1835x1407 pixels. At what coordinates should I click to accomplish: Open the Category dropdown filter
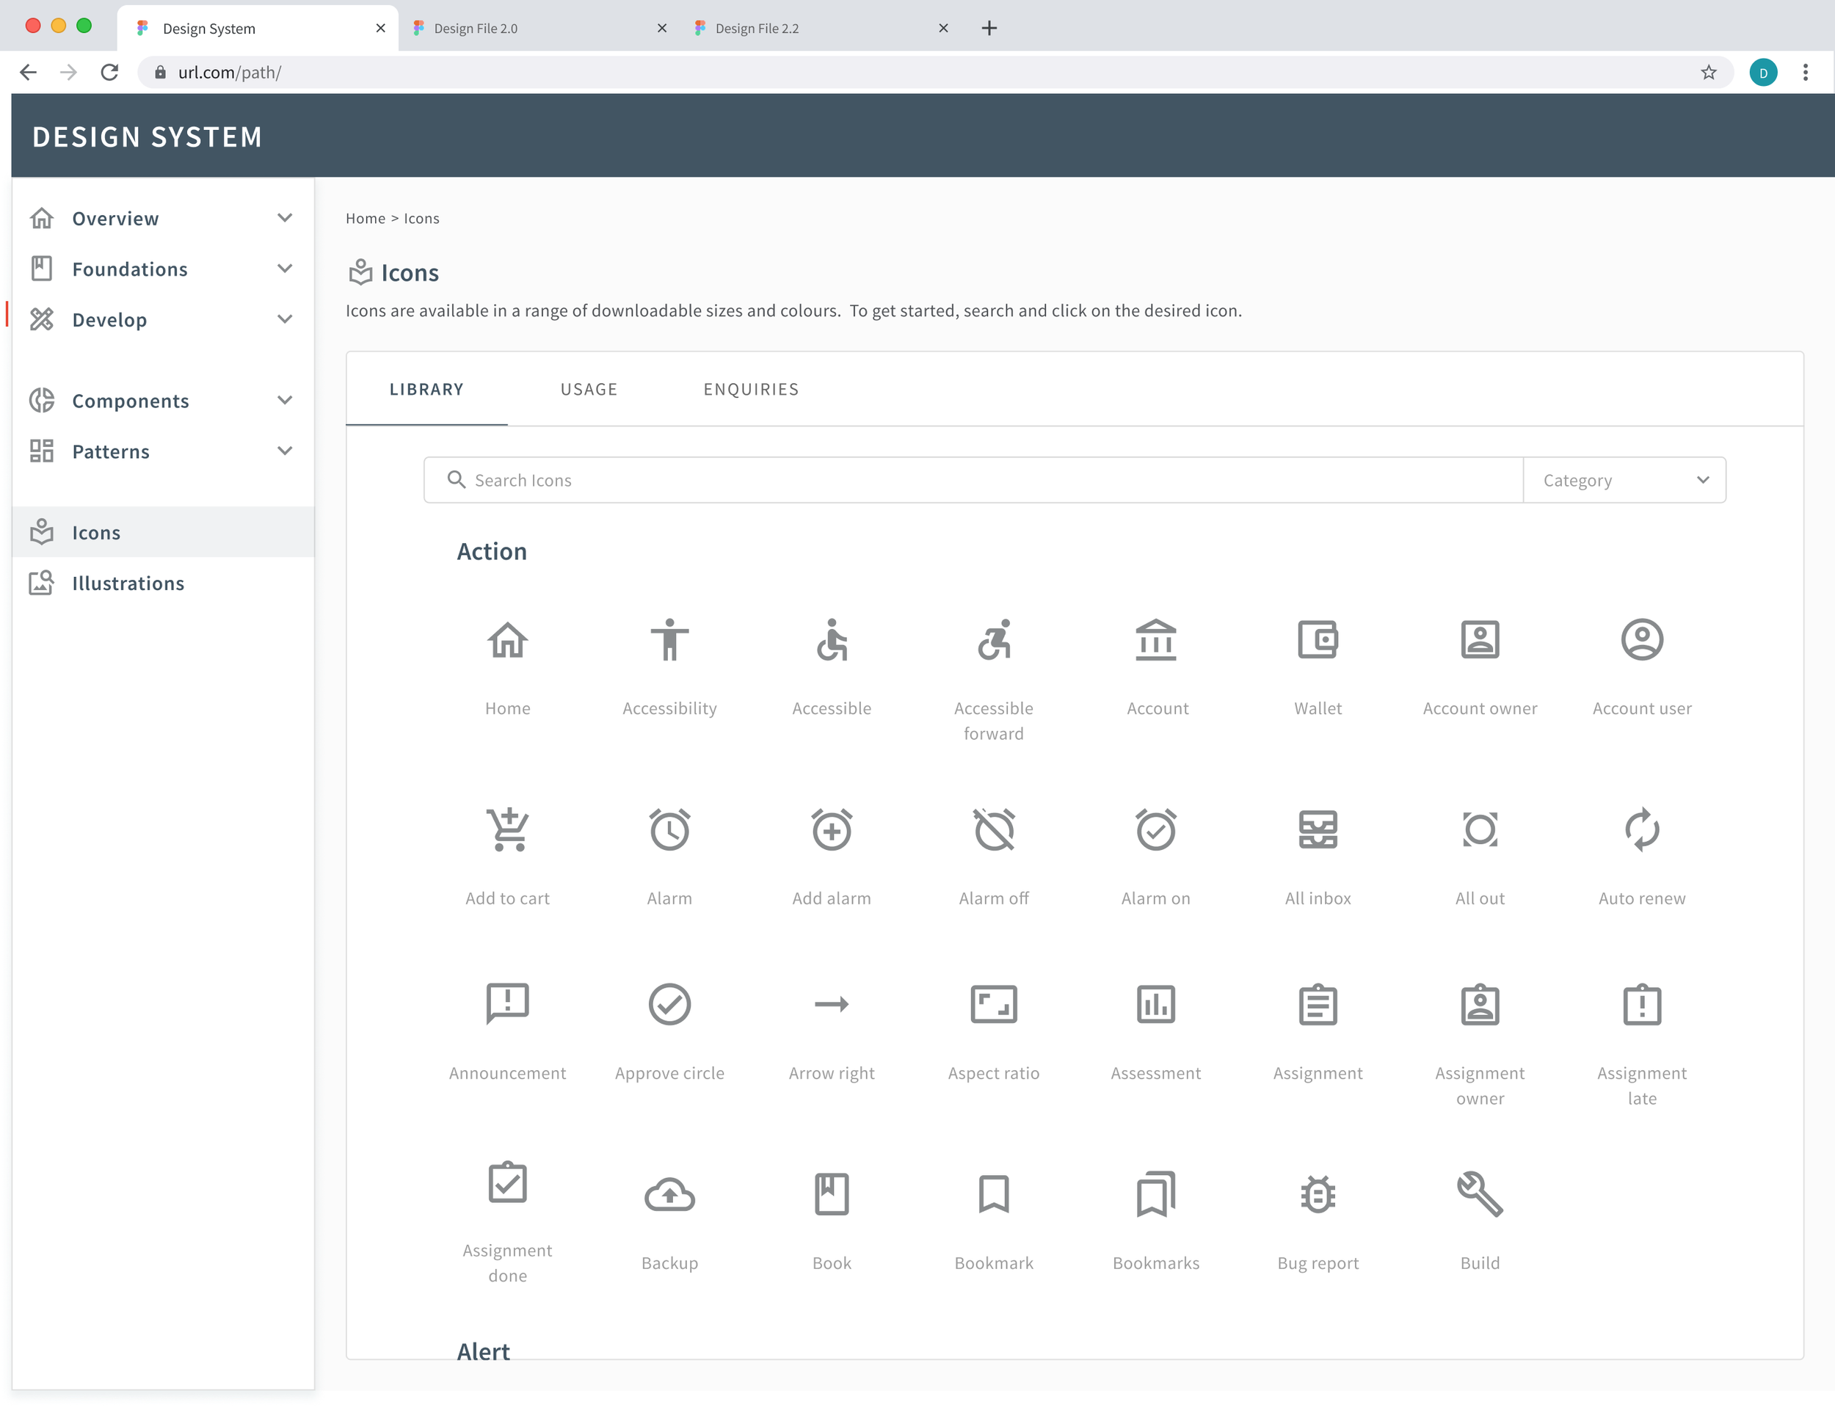[1624, 480]
